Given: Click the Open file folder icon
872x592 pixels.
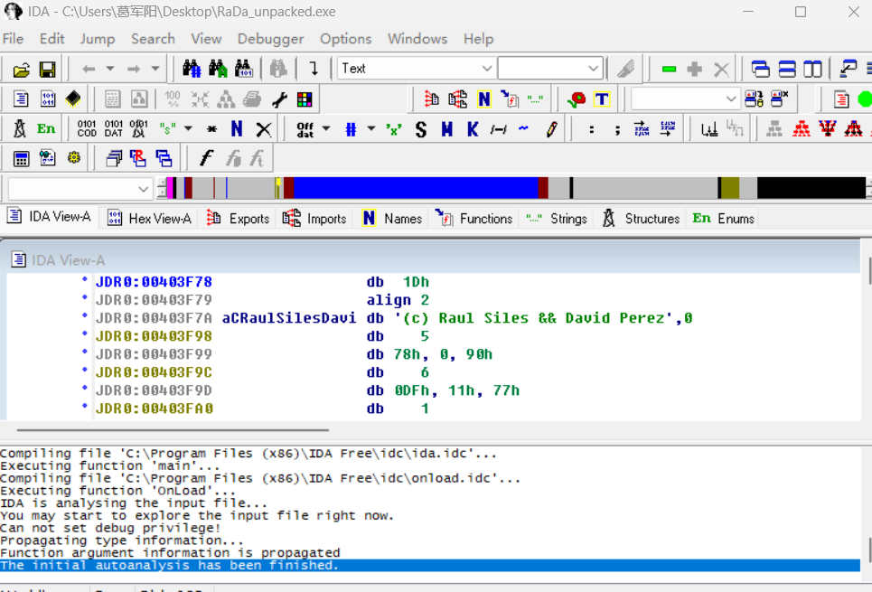Looking at the screenshot, I should click(x=21, y=69).
